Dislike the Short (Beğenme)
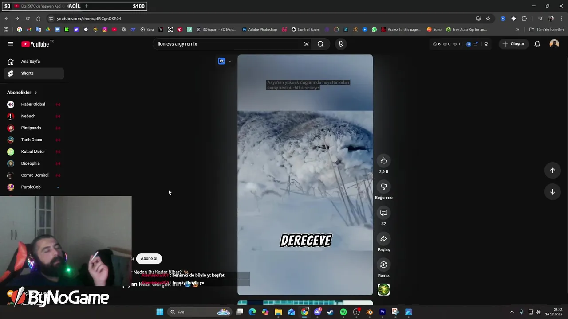568x319 pixels. coord(383,187)
